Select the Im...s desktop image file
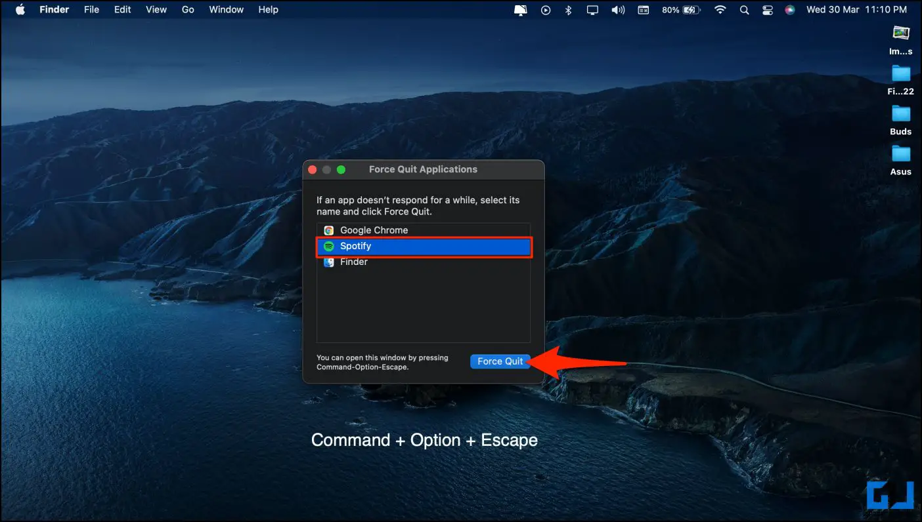Viewport: 922px width, 522px height. pyautogui.click(x=901, y=39)
